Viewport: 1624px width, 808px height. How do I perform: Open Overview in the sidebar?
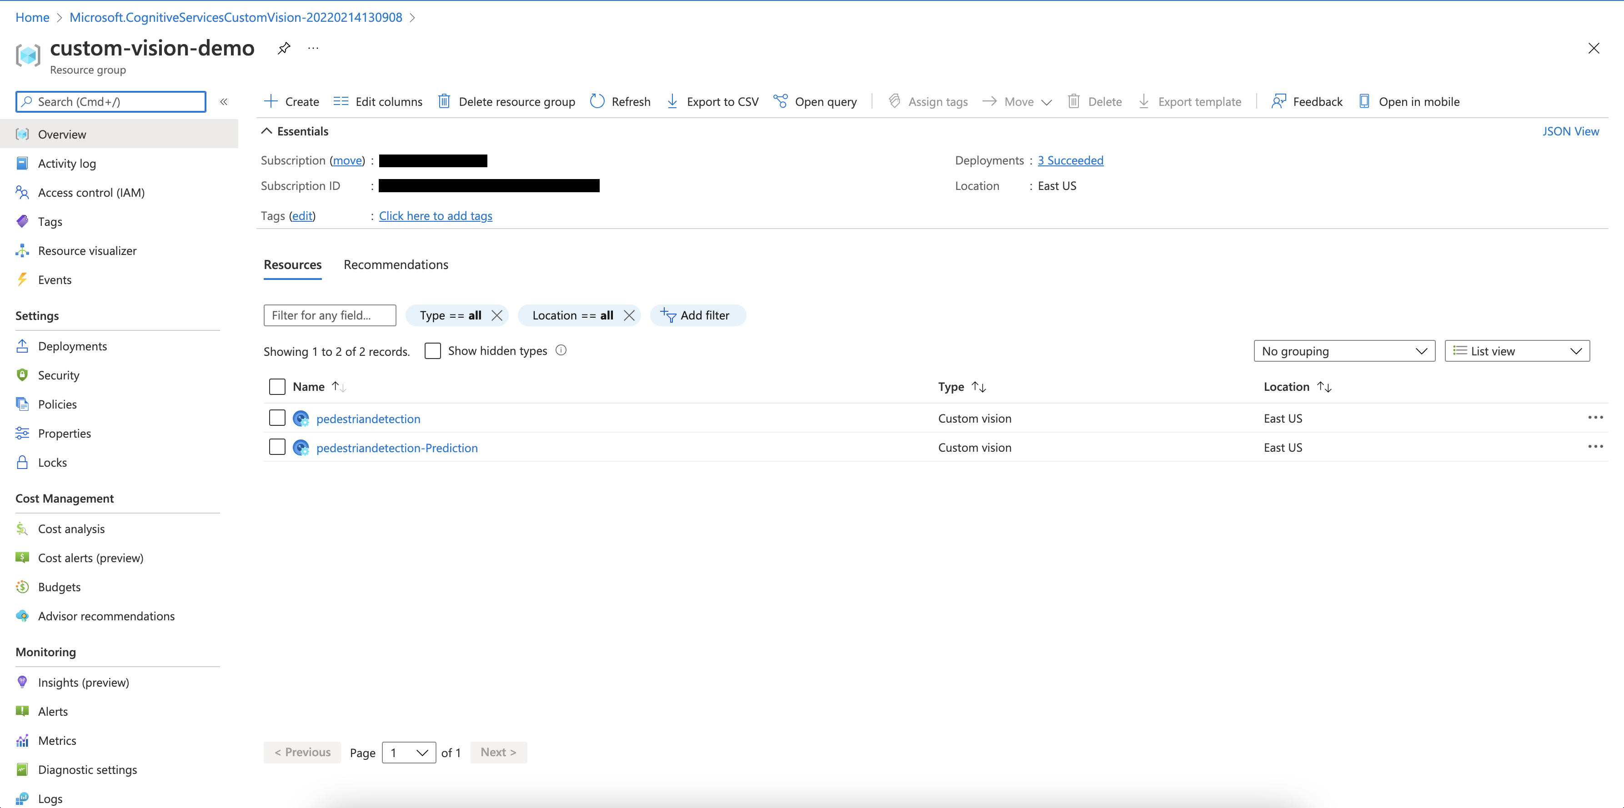pyautogui.click(x=119, y=134)
